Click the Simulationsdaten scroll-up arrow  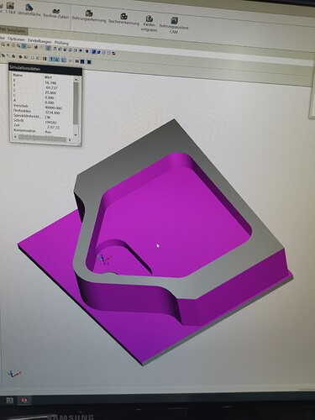pos(76,80)
